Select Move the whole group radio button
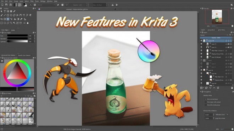The height and width of the screenshot is (131, 234). pos(206,105)
